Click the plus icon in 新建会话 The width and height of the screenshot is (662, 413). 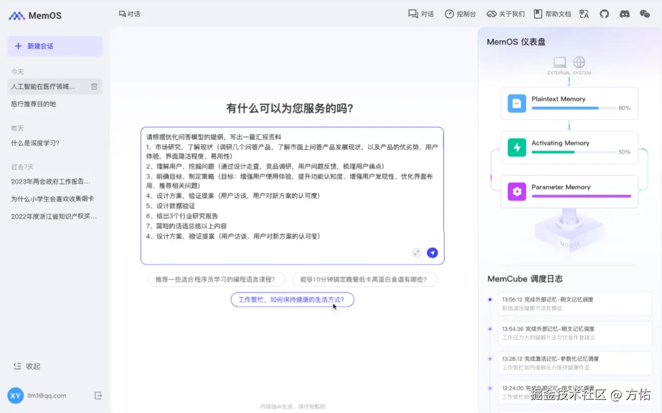coord(18,46)
